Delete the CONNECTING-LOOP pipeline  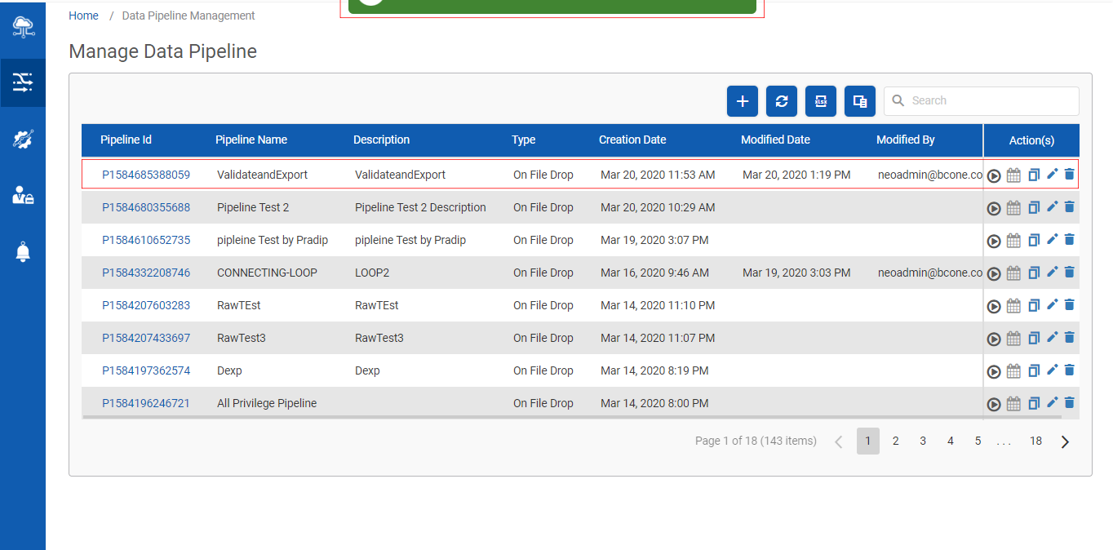click(x=1070, y=272)
